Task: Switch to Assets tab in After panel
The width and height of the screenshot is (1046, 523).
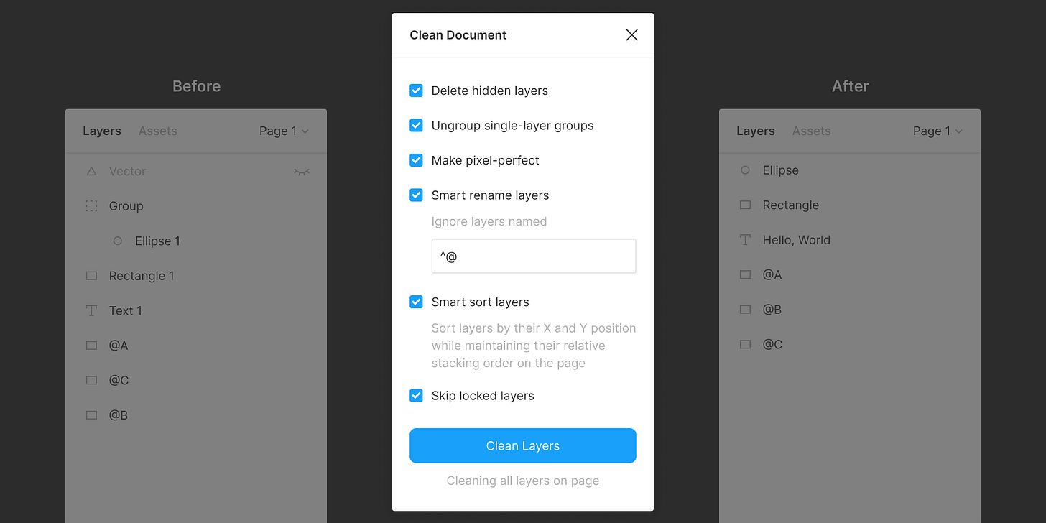Action: tap(811, 131)
